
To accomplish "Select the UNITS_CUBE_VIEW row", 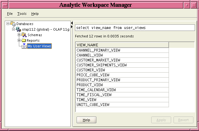I will (122, 104).
